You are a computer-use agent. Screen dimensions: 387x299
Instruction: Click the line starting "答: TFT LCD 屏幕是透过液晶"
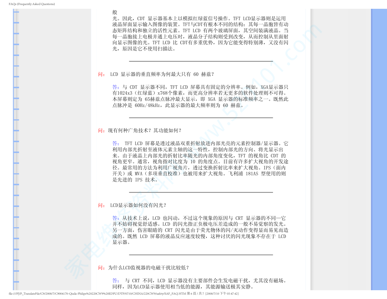(201, 144)
